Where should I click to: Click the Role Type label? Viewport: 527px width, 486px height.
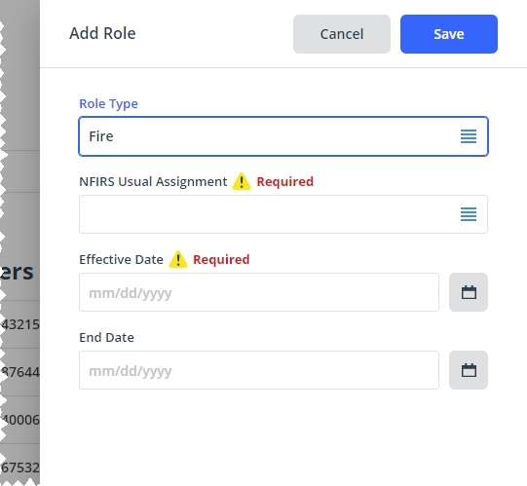coord(108,104)
